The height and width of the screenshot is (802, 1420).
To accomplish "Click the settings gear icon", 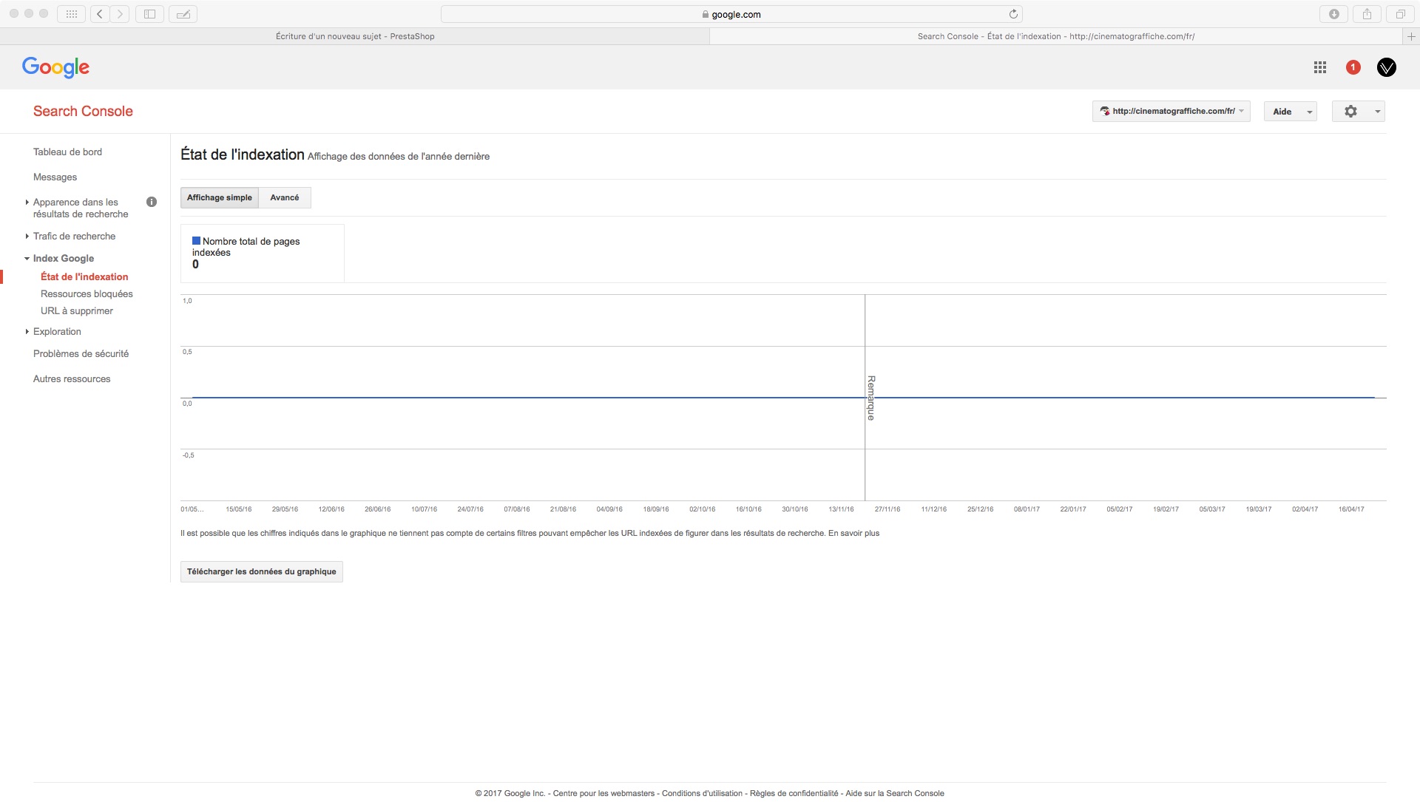I will tap(1350, 112).
